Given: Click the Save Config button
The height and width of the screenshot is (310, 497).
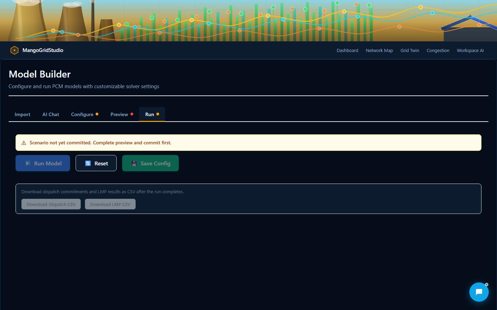Looking at the screenshot, I should (x=150, y=163).
